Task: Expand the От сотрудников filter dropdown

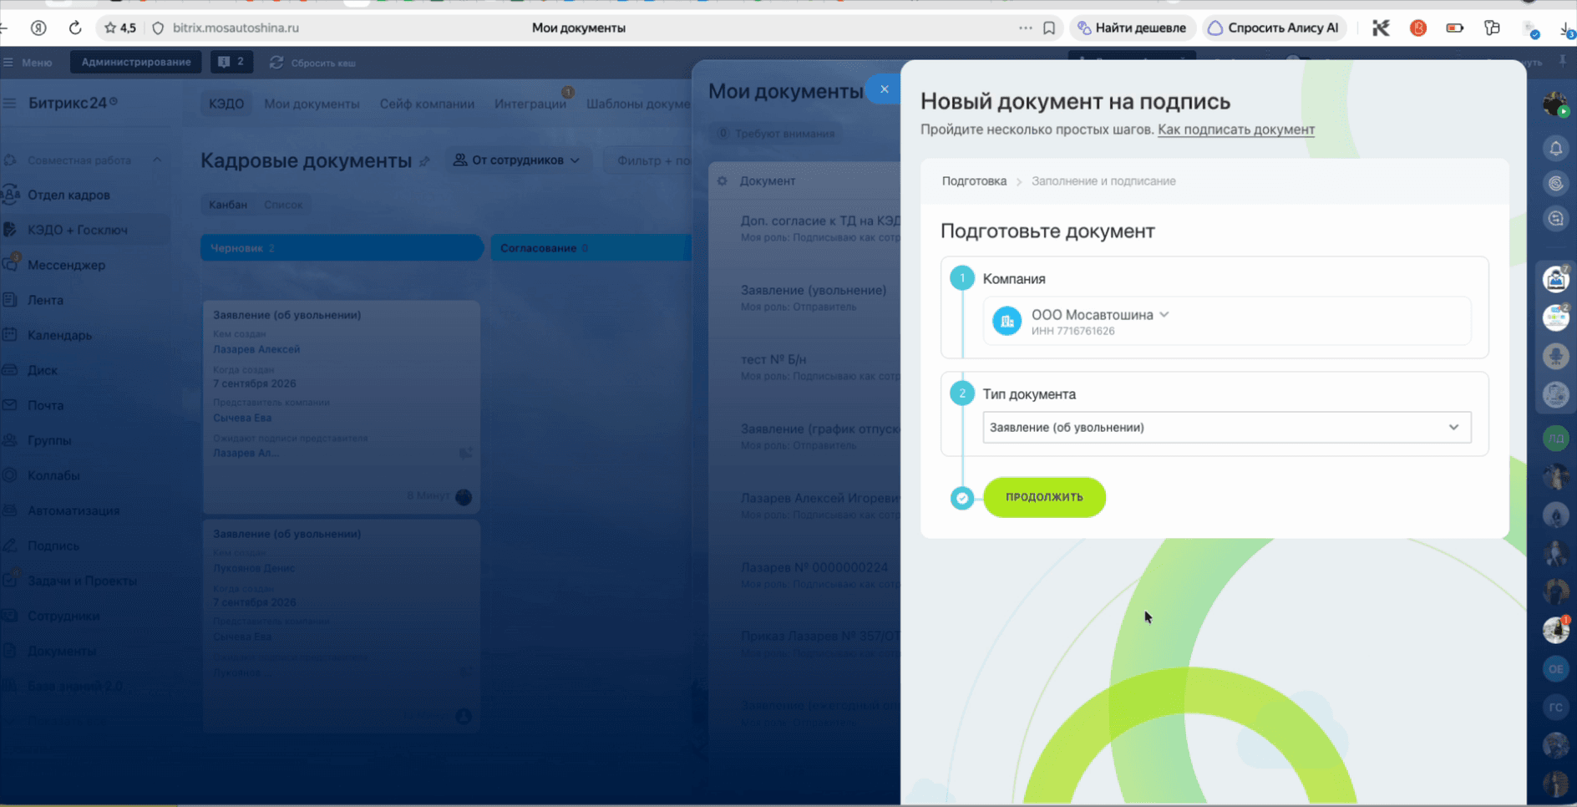Action: click(517, 160)
